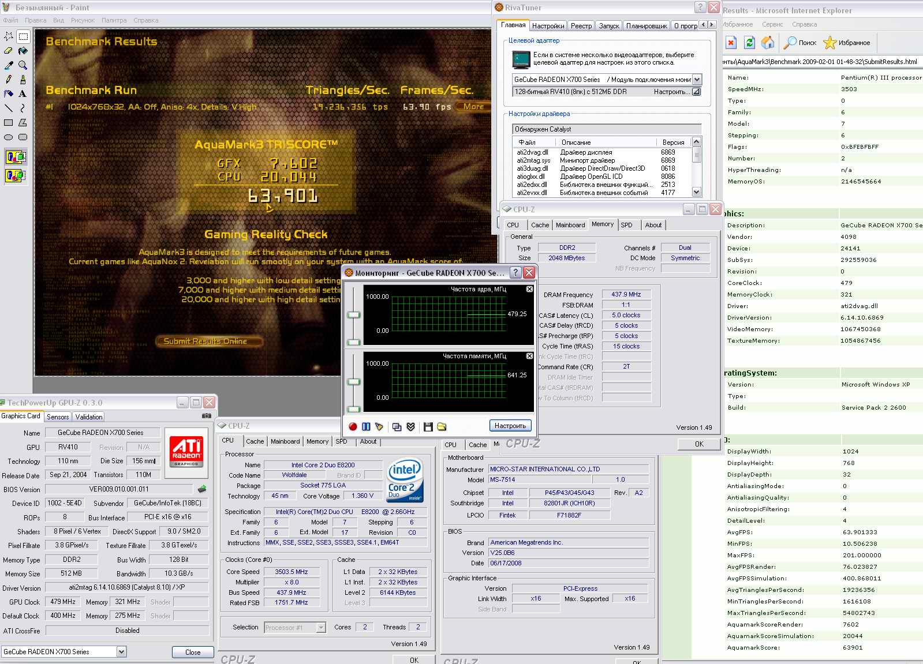Viewport: 923px width, 664px height.
Task: Hide the core clock graph with its X
Action: point(529,289)
